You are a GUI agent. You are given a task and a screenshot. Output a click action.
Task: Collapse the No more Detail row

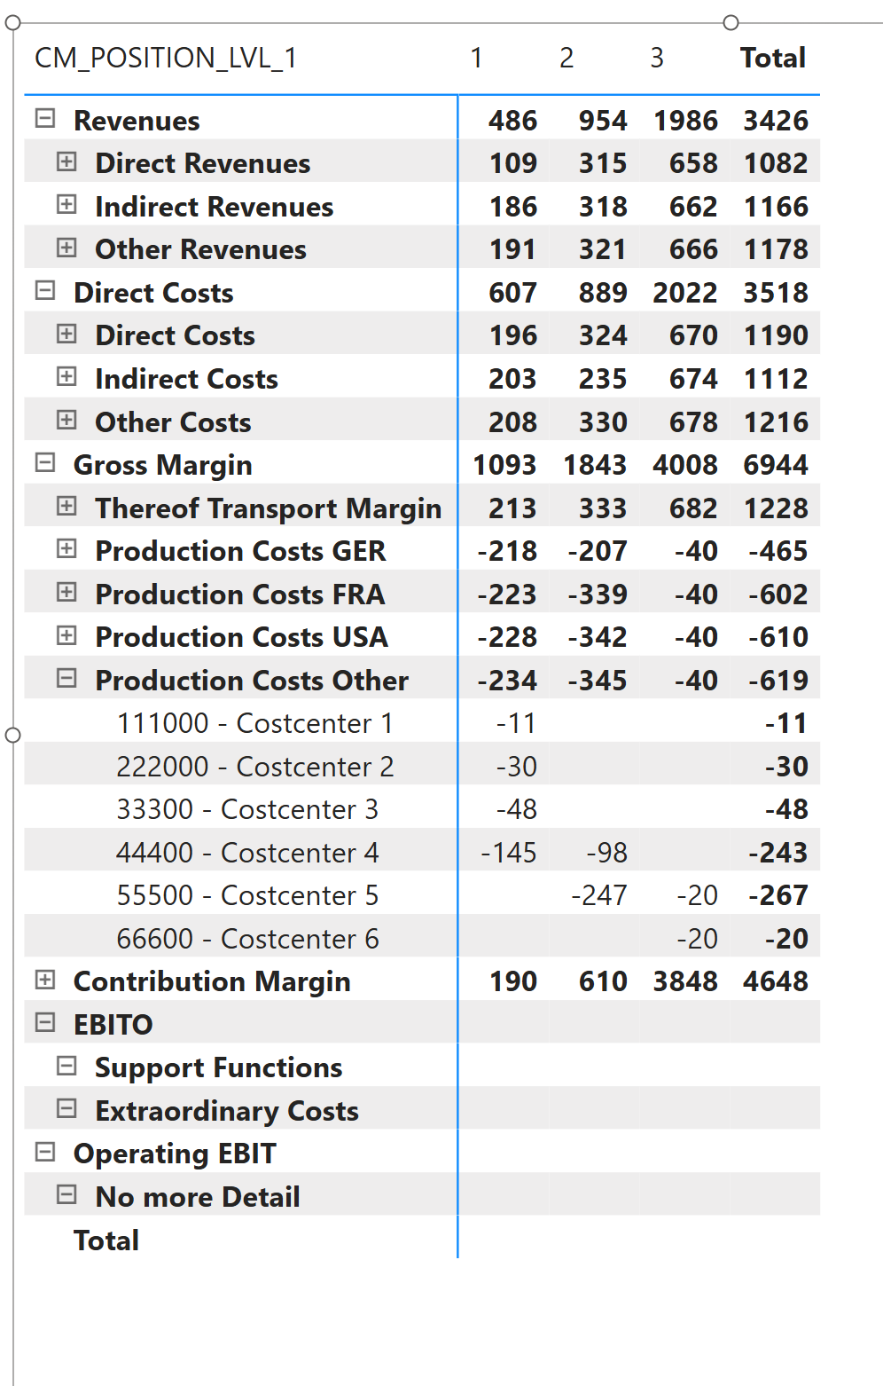(x=66, y=1194)
